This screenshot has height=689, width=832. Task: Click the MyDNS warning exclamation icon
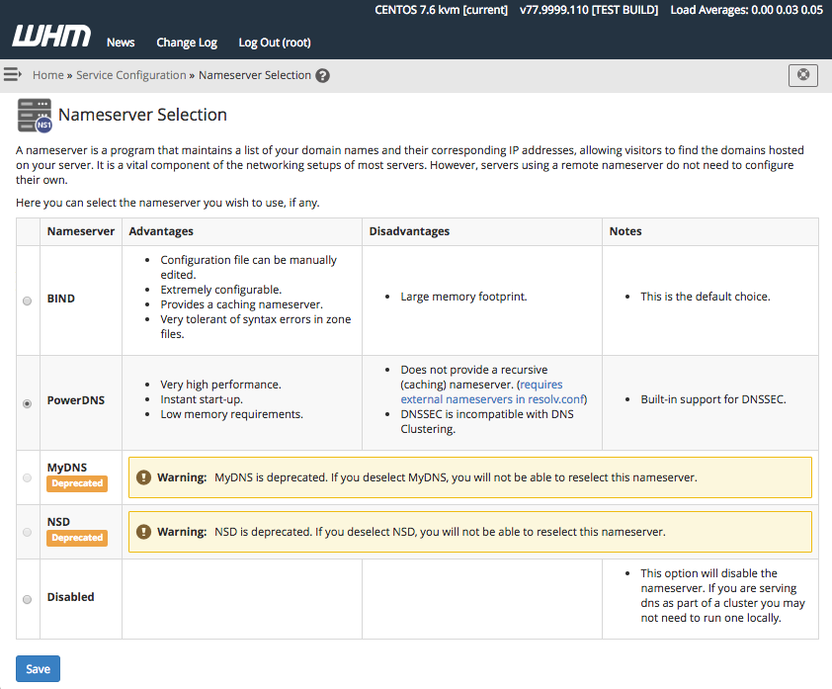pyautogui.click(x=143, y=477)
